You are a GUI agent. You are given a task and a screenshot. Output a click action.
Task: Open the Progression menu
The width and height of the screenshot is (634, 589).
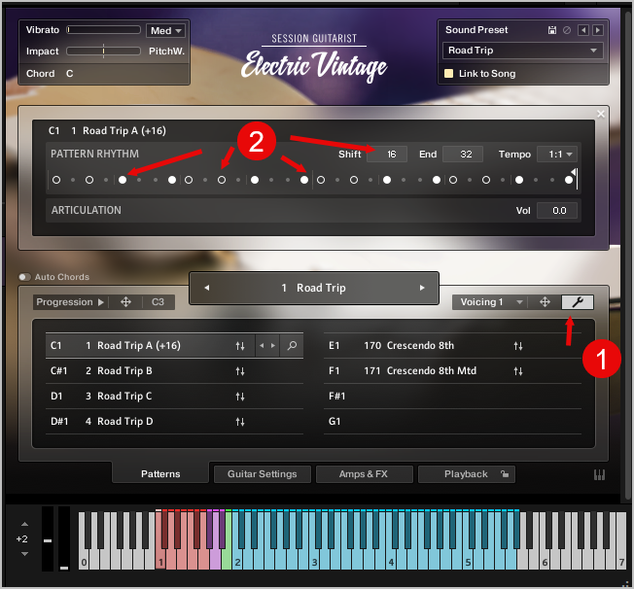tap(65, 302)
